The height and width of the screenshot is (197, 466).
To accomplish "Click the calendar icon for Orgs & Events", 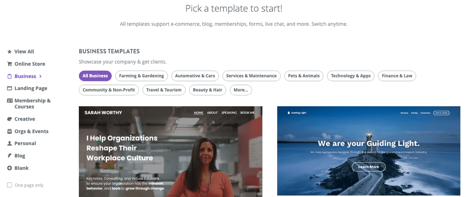I will 9,131.
